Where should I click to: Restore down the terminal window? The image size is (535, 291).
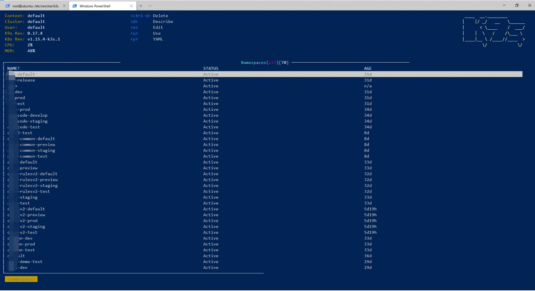tap(517, 5)
